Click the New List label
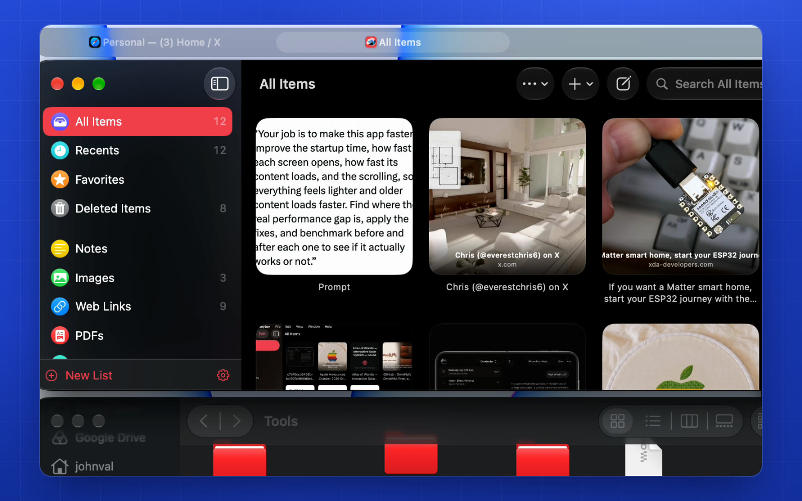802x501 pixels. pyautogui.click(x=89, y=375)
